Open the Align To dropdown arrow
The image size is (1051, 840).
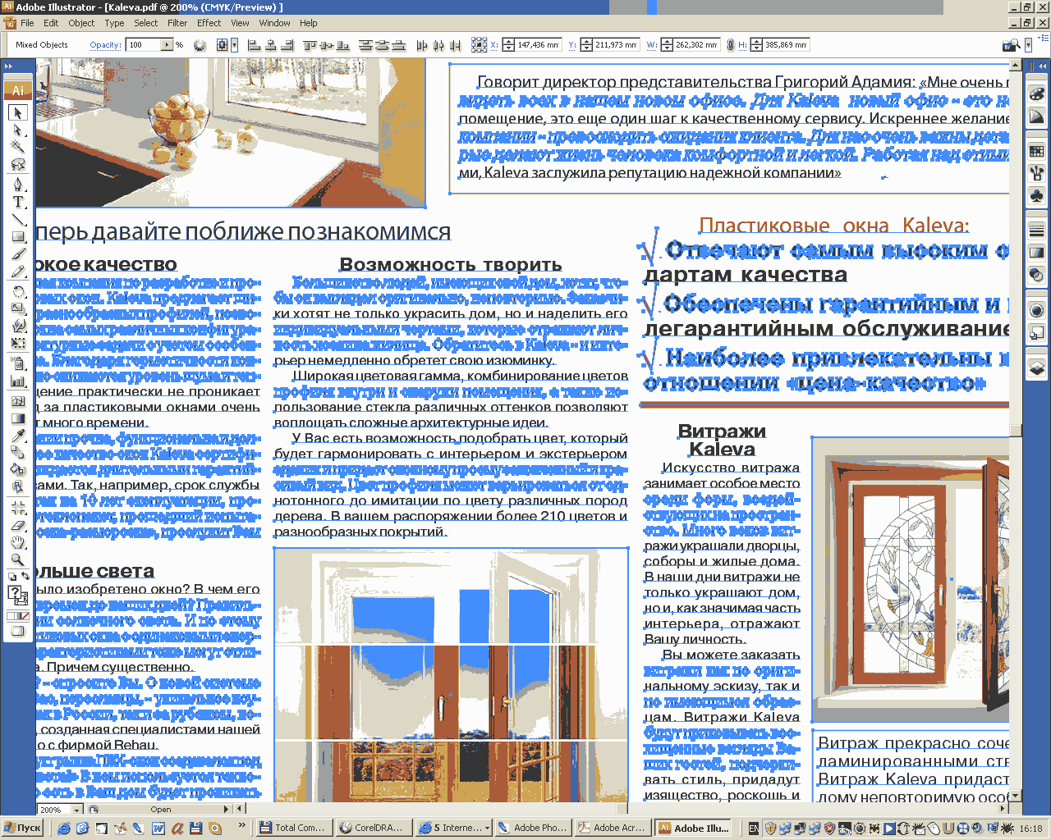(x=234, y=45)
